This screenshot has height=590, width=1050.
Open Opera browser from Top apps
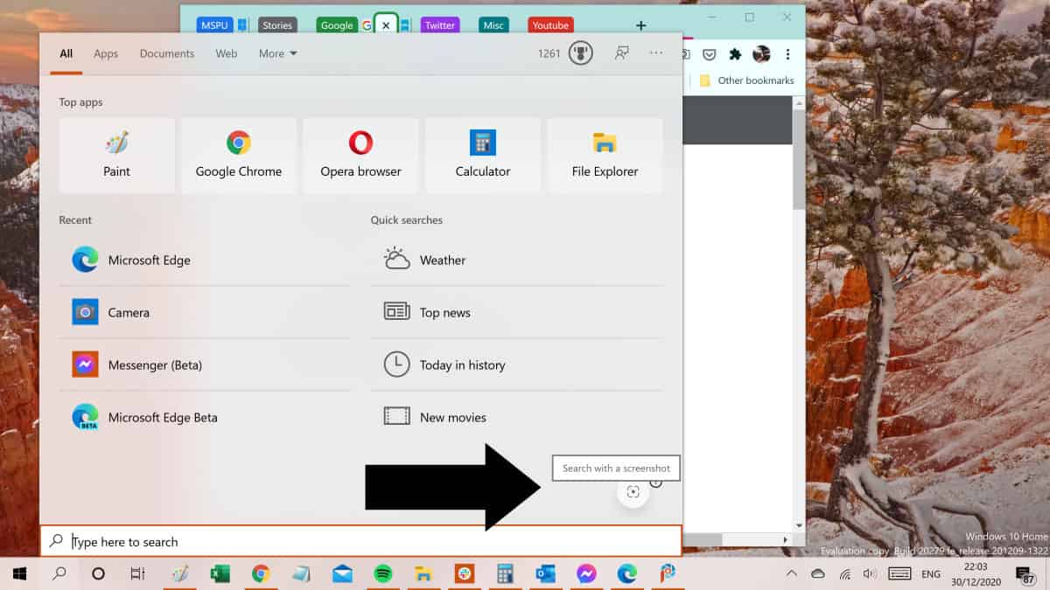[360, 156]
